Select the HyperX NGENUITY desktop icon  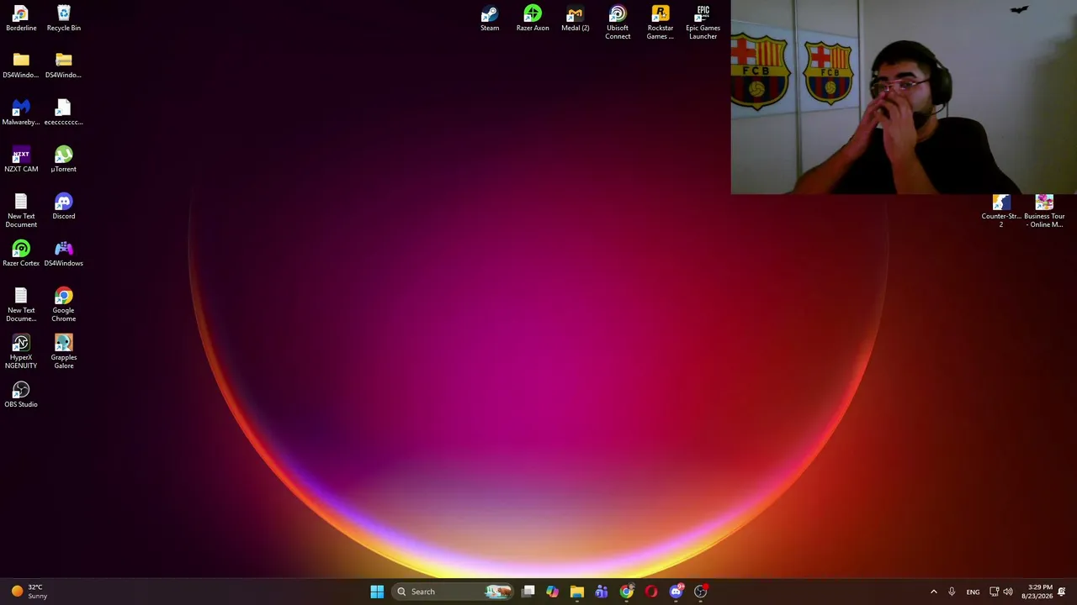click(x=21, y=352)
